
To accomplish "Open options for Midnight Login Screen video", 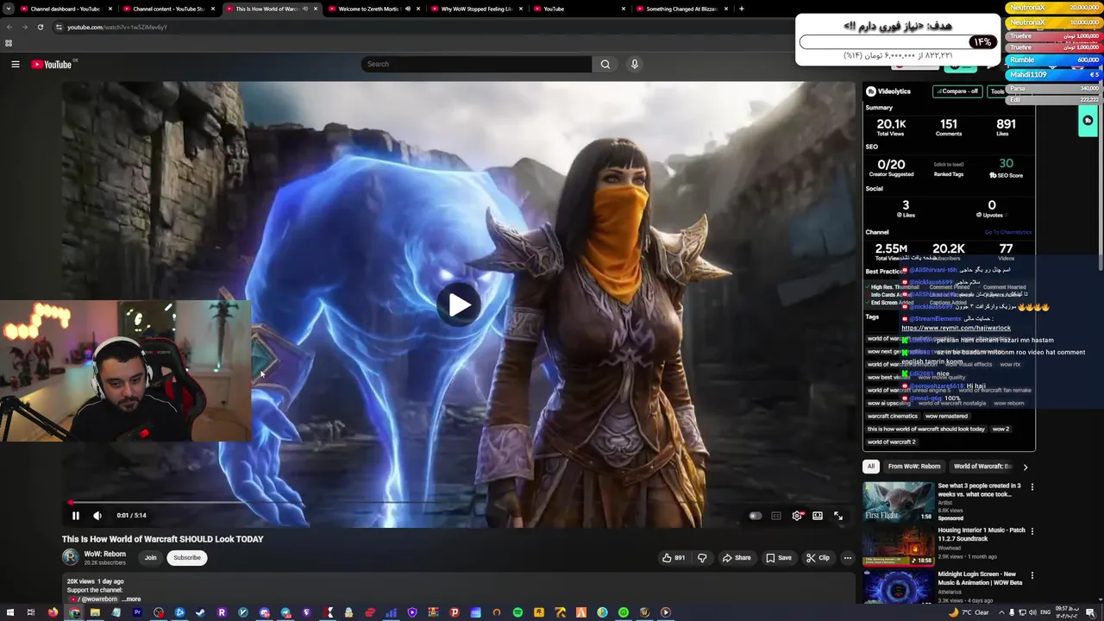I will click(x=1032, y=576).
